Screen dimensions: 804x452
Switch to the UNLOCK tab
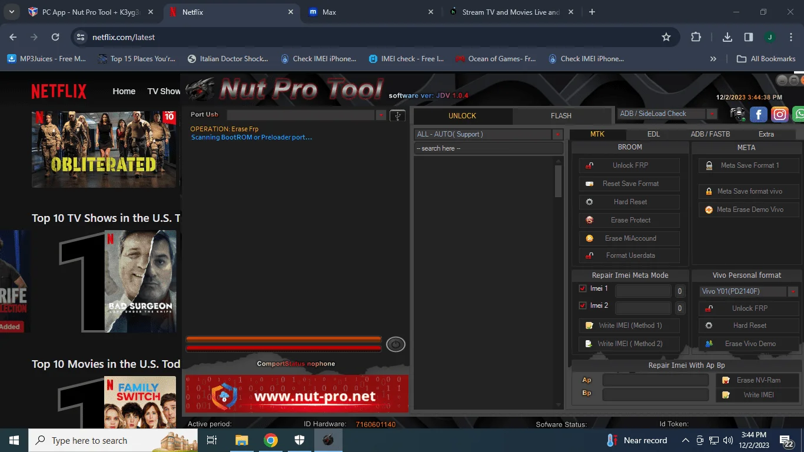(462, 116)
